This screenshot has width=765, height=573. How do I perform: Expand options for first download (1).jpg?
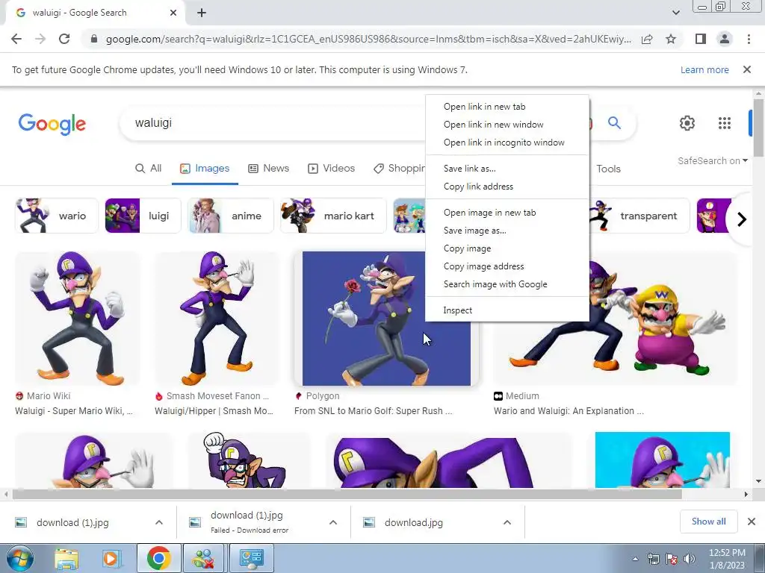159,522
